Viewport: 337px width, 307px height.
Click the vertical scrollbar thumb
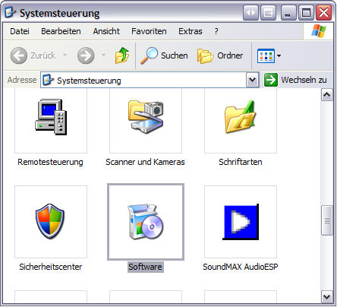(326, 220)
